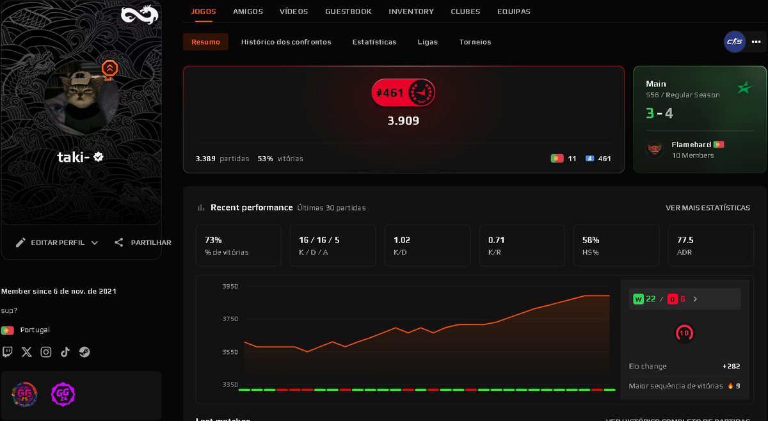Click the orange level badge on avatar
The image size is (768, 421).
coord(109,69)
